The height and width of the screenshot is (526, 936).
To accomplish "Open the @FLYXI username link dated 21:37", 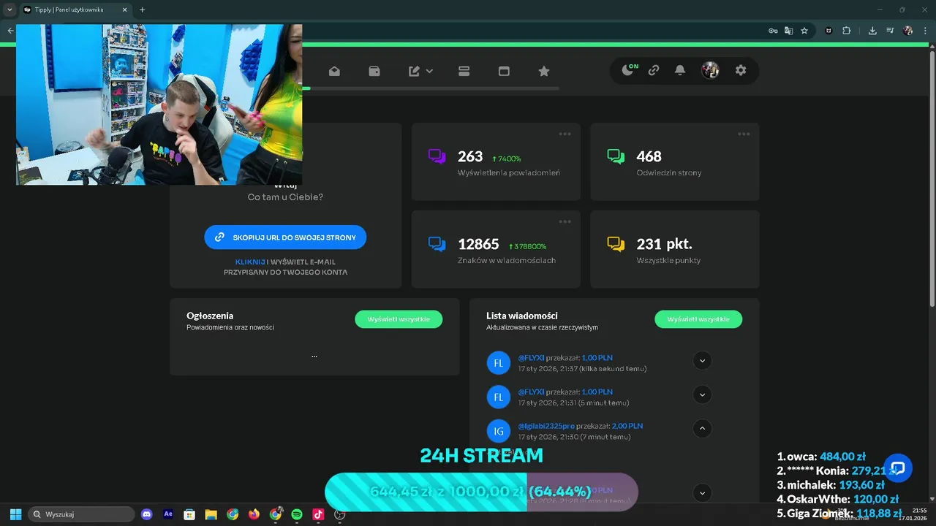I will [x=531, y=358].
